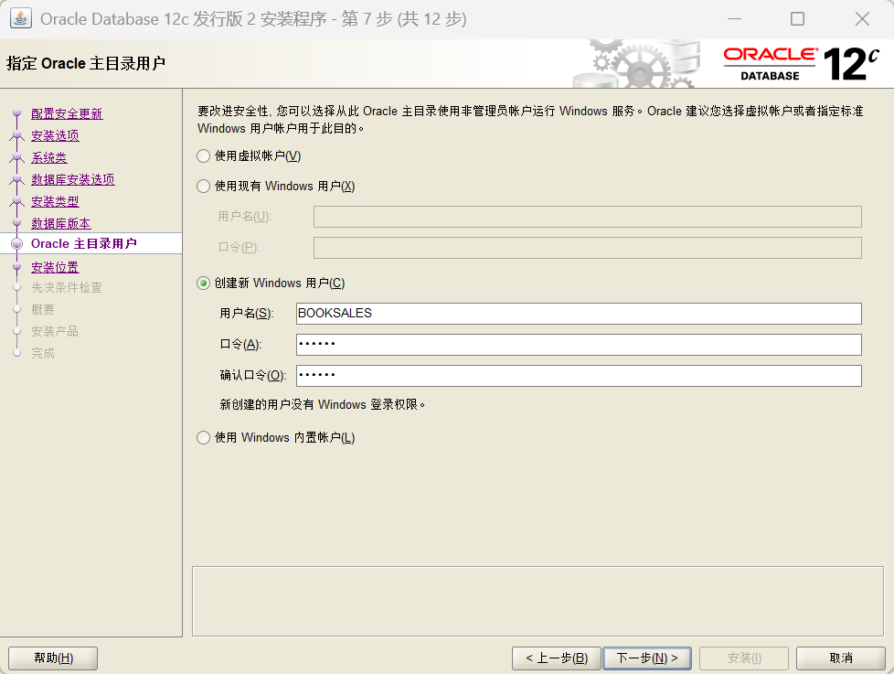894x674 pixels.
Task: Go back with 上一步(B) button
Action: click(x=557, y=658)
